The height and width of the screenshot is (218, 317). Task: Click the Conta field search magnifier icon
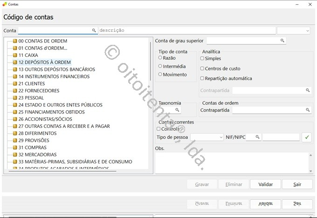tap(94, 30)
